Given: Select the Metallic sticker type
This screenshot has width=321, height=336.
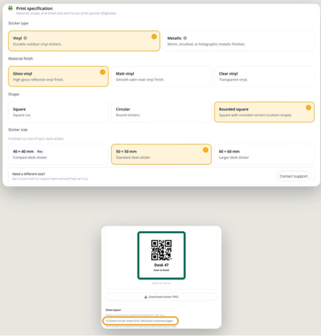Looking at the screenshot, I should [x=238, y=41].
